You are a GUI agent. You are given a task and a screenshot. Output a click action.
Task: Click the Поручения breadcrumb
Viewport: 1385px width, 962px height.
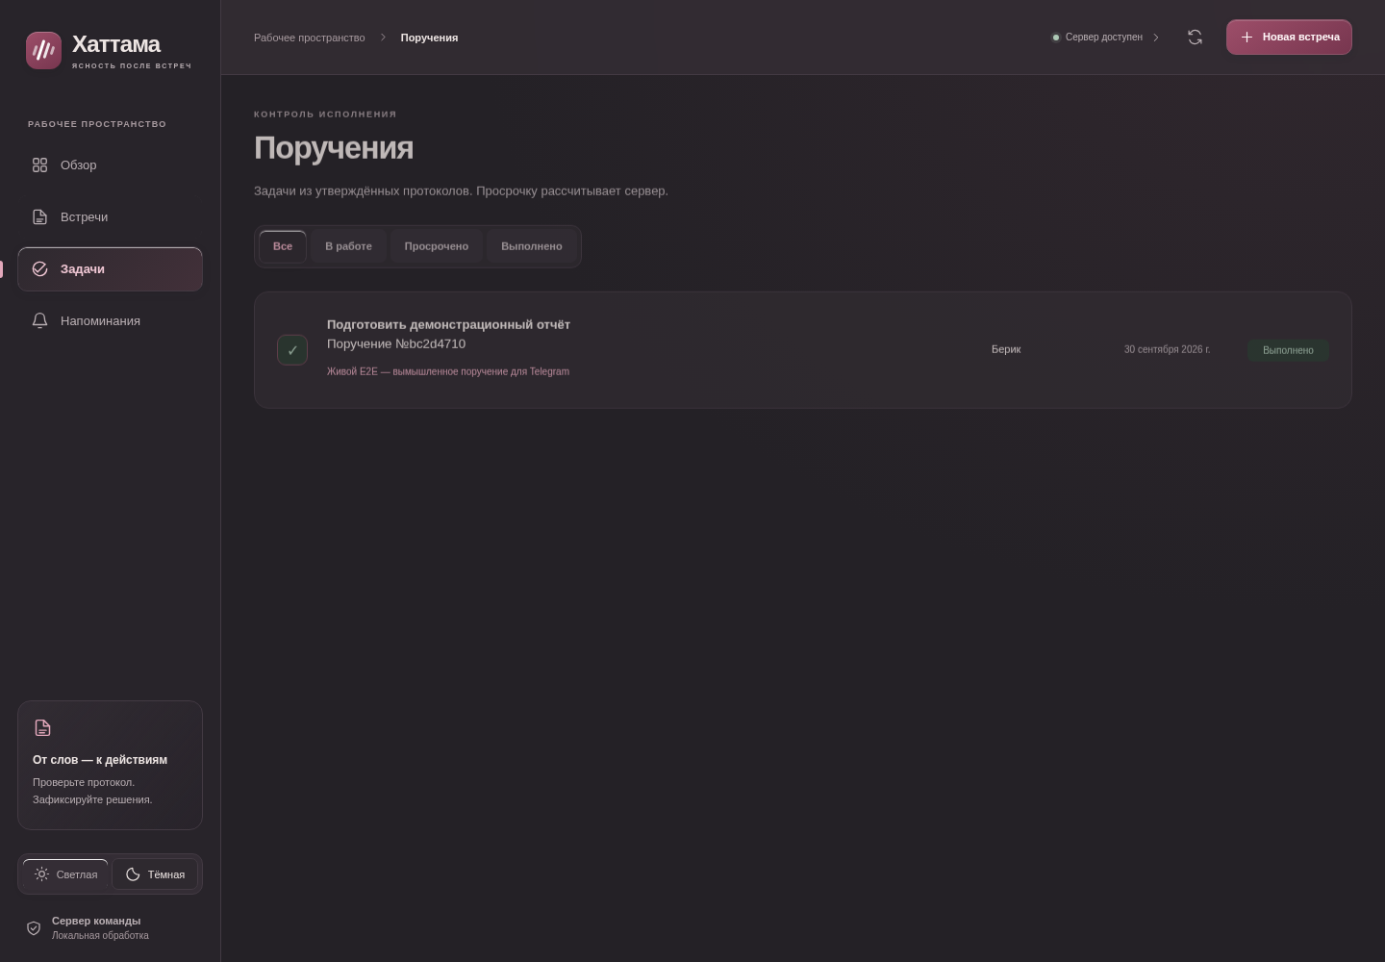point(429,38)
